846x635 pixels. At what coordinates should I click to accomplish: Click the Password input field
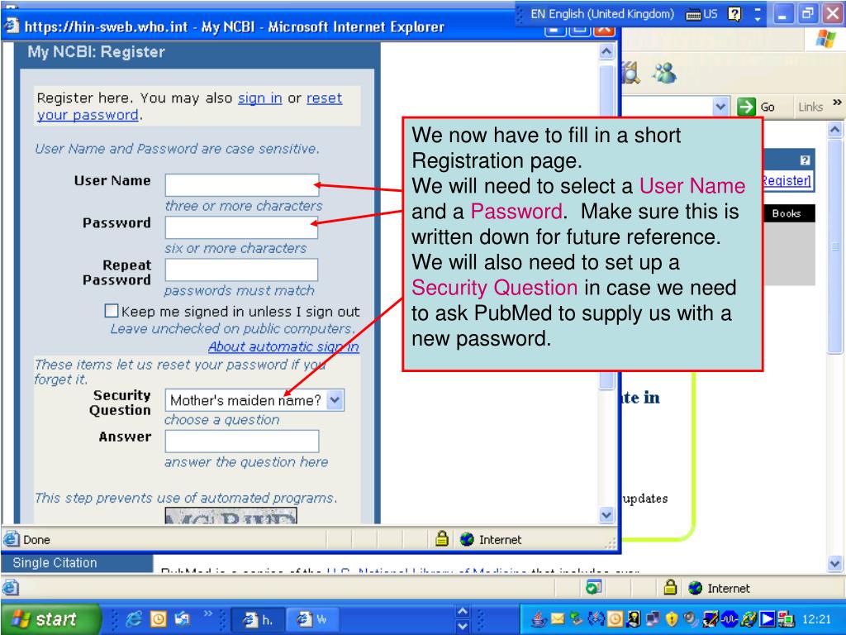(x=241, y=227)
